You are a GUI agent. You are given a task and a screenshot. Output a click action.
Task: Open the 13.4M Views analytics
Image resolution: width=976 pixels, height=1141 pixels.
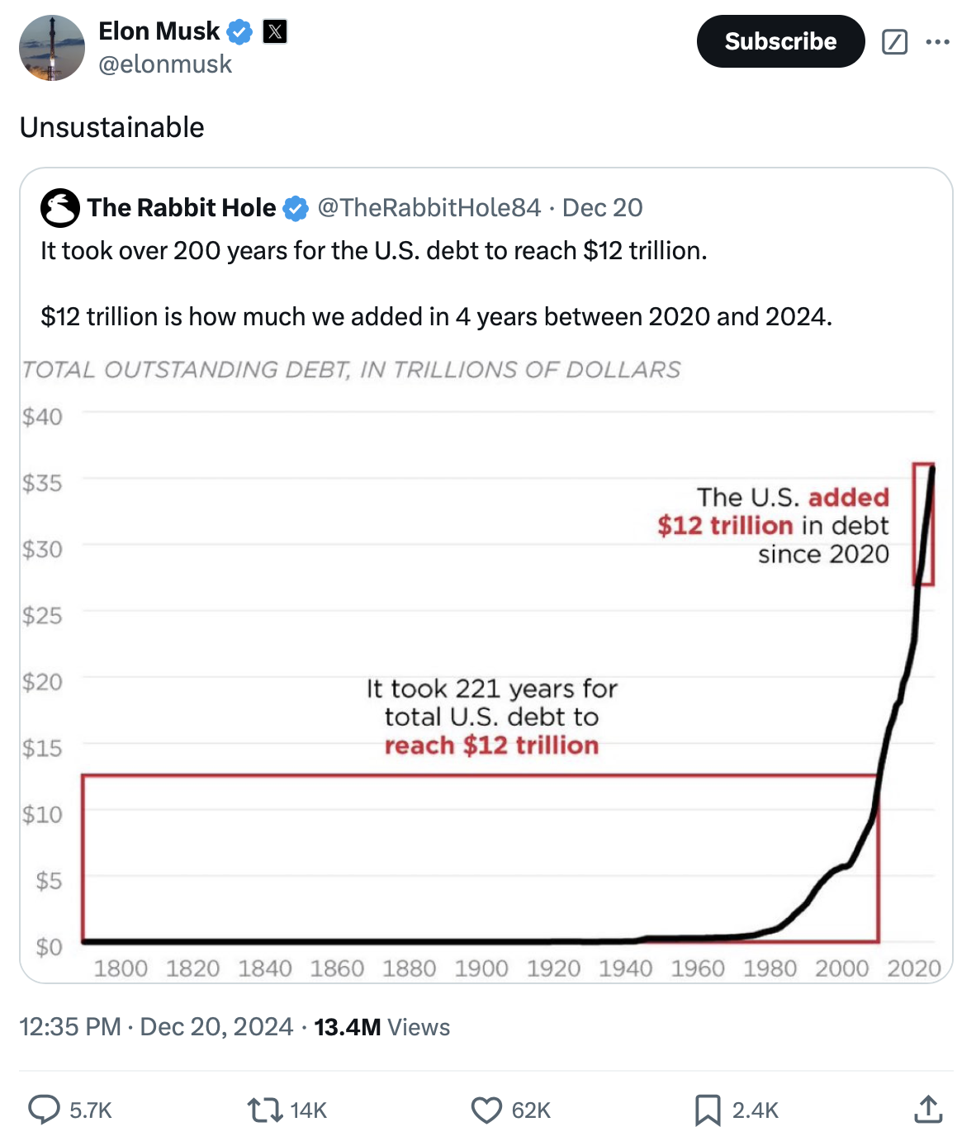(381, 1026)
